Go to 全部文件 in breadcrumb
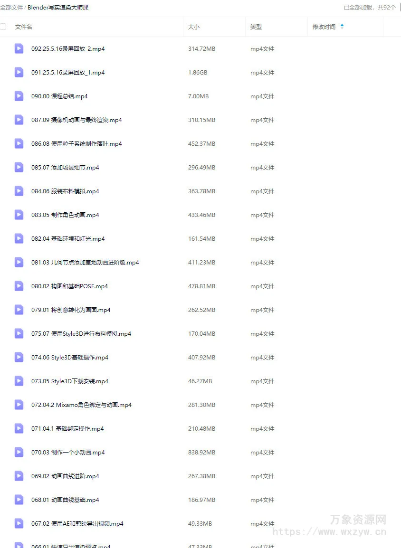401x548 pixels. coord(11,7)
